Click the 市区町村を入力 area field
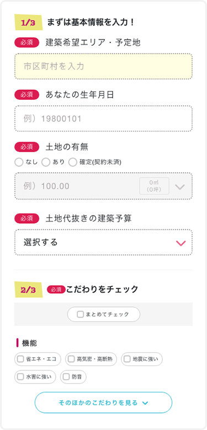Image resolution: width=207 pixels, height=430 pixels. click(104, 66)
